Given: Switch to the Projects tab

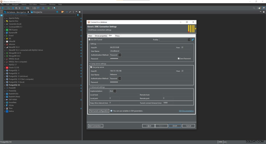Looking at the screenshot, I should coord(37,12).
